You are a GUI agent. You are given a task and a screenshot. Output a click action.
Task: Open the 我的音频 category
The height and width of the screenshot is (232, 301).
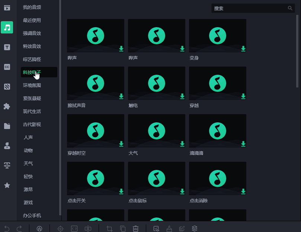(x=32, y=7)
